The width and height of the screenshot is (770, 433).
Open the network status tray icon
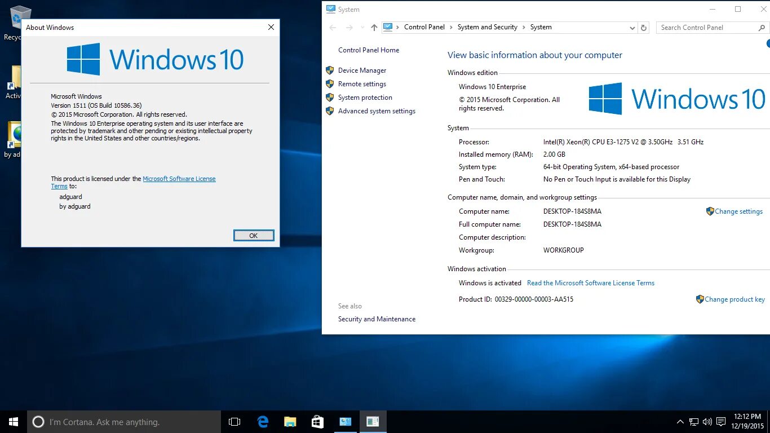coord(694,422)
